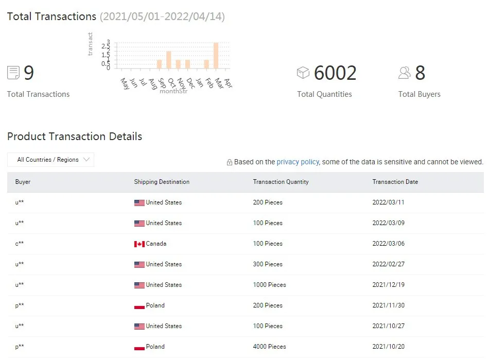Click the Total Quantities box icon
The height and width of the screenshot is (359, 489).
[x=303, y=73]
